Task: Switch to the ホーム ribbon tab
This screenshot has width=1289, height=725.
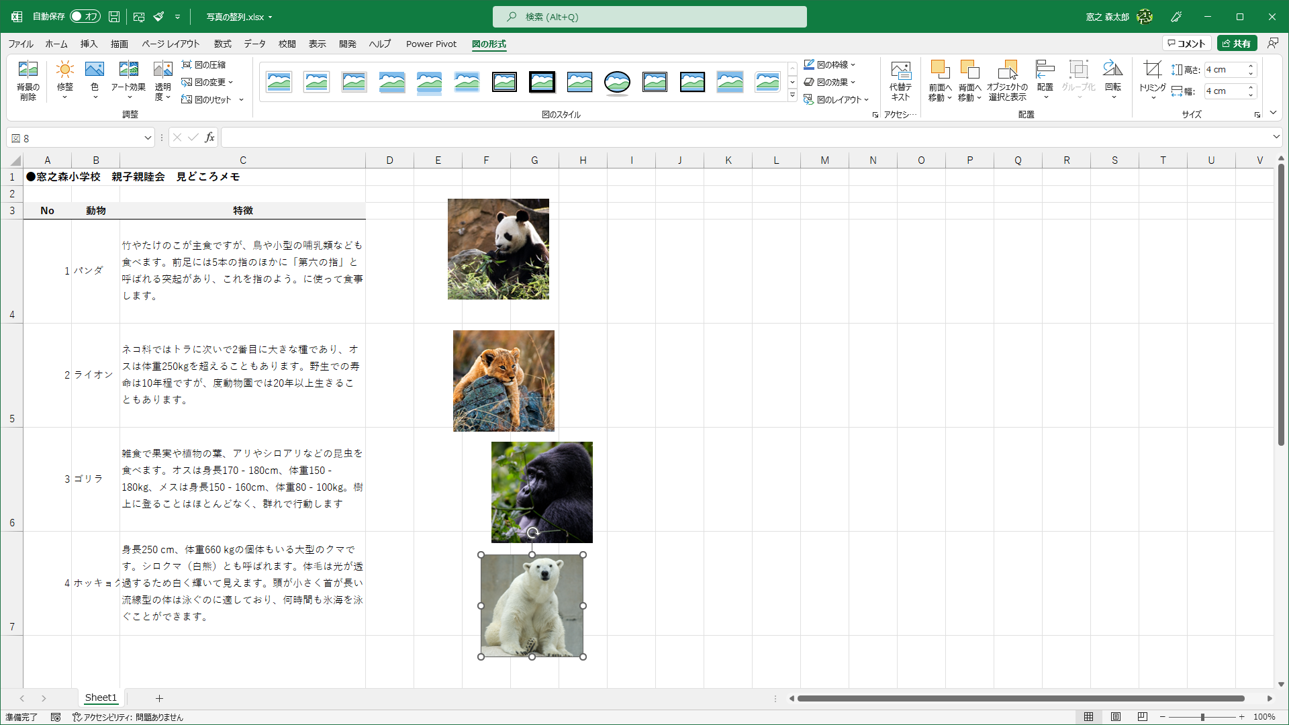Action: [x=56, y=44]
